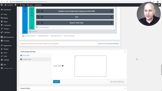
Task: Switch To The New Divi Builder
Action: 109,44
